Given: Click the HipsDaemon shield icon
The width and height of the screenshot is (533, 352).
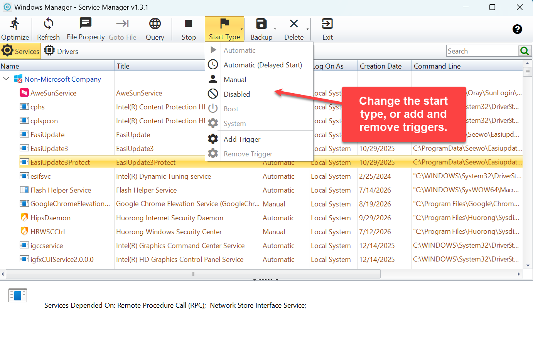Looking at the screenshot, I should (x=24, y=218).
